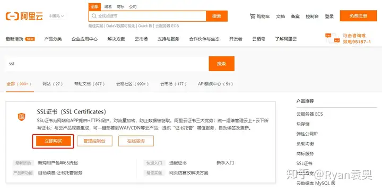Click the 管理控制台 button
This screenshot has width=382, height=191.
(x=94, y=141)
